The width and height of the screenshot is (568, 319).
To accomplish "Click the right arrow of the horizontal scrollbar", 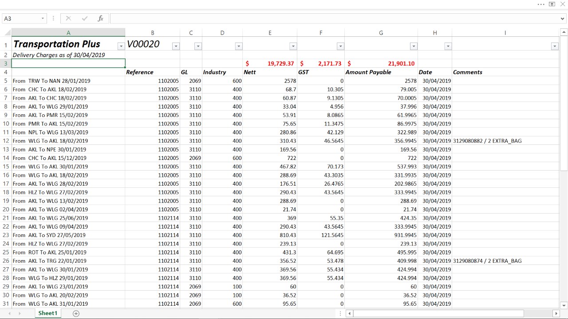I will tap(557, 313).
